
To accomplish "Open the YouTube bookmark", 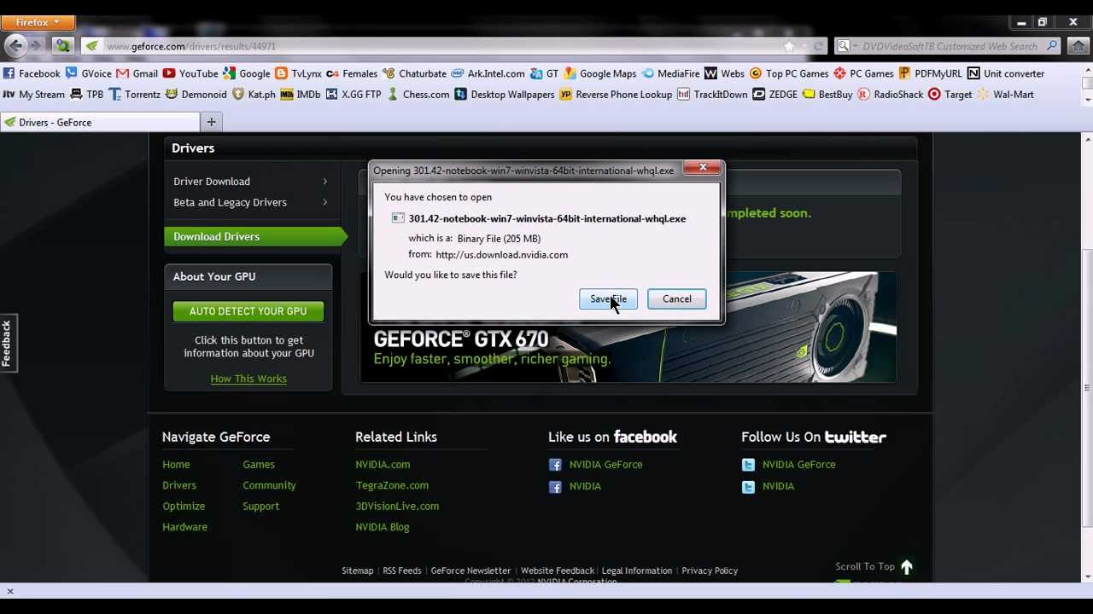I will (190, 73).
